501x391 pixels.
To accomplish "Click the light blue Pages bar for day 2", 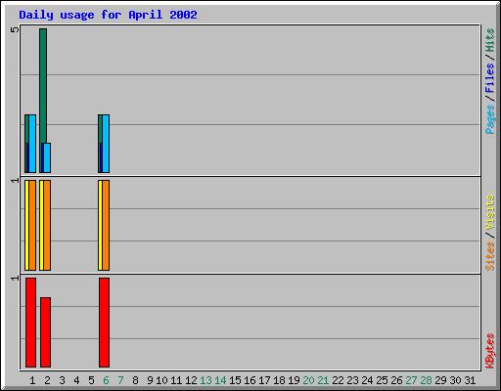I will click(47, 157).
